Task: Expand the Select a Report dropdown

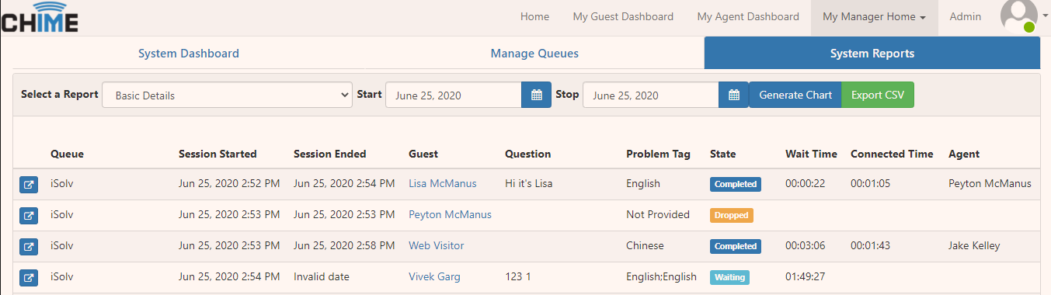Action: (x=227, y=95)
